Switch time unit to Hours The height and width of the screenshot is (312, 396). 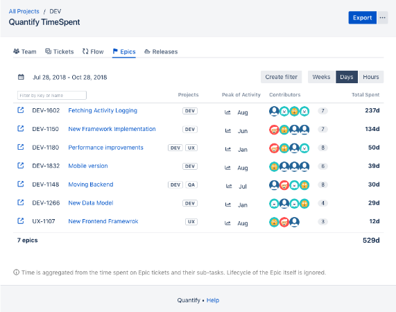[371, 77]
